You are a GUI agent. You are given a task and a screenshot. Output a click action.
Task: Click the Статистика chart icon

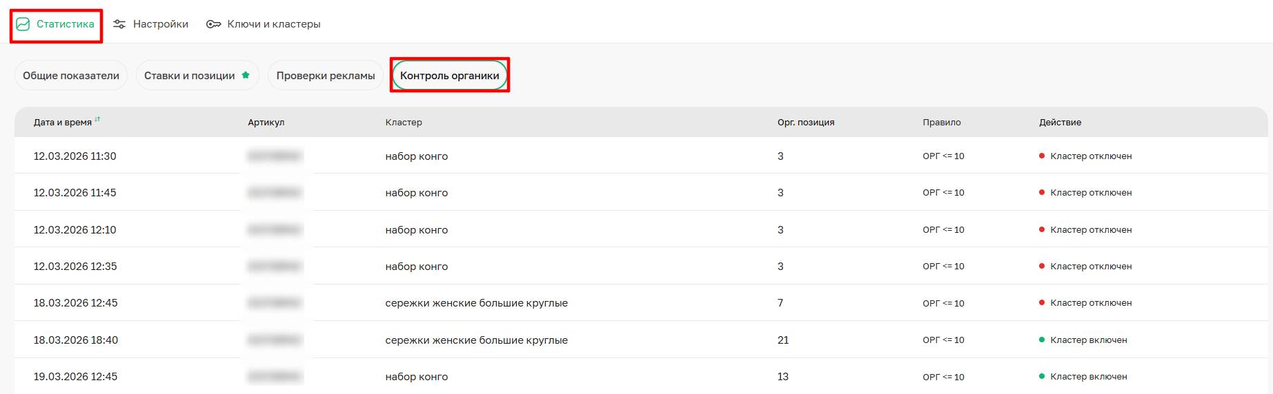[x=23, y=24]
